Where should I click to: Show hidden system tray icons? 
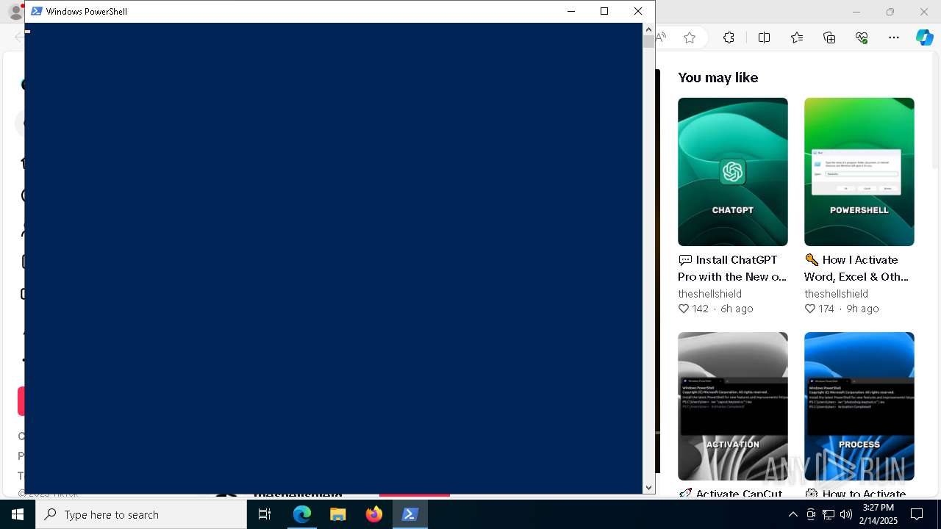tap(792, 514)
